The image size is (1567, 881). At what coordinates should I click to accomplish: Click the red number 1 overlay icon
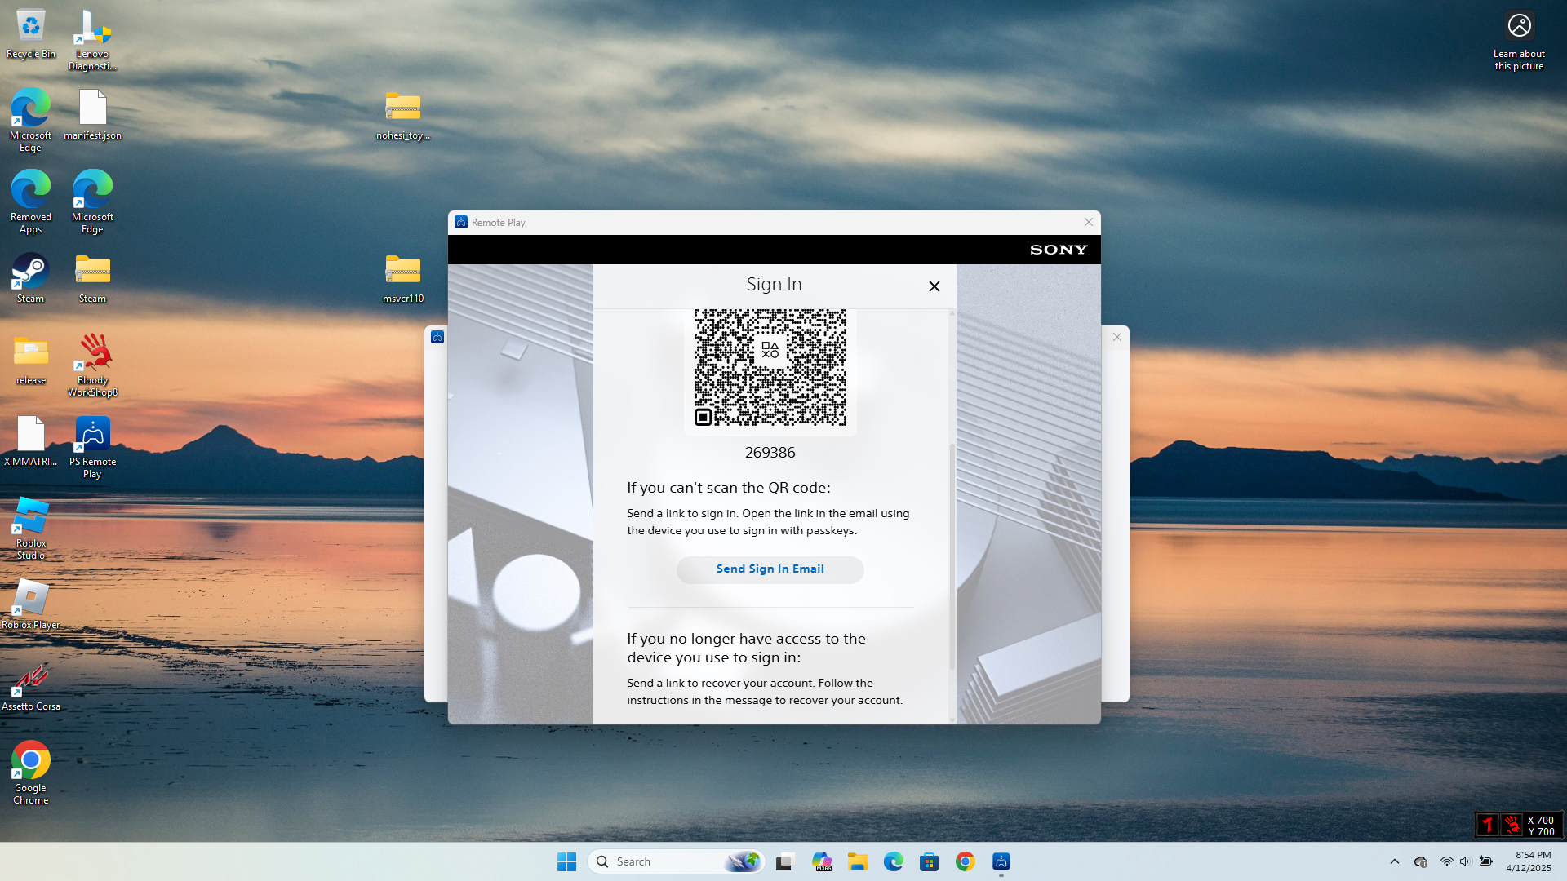click(1487, 826)
